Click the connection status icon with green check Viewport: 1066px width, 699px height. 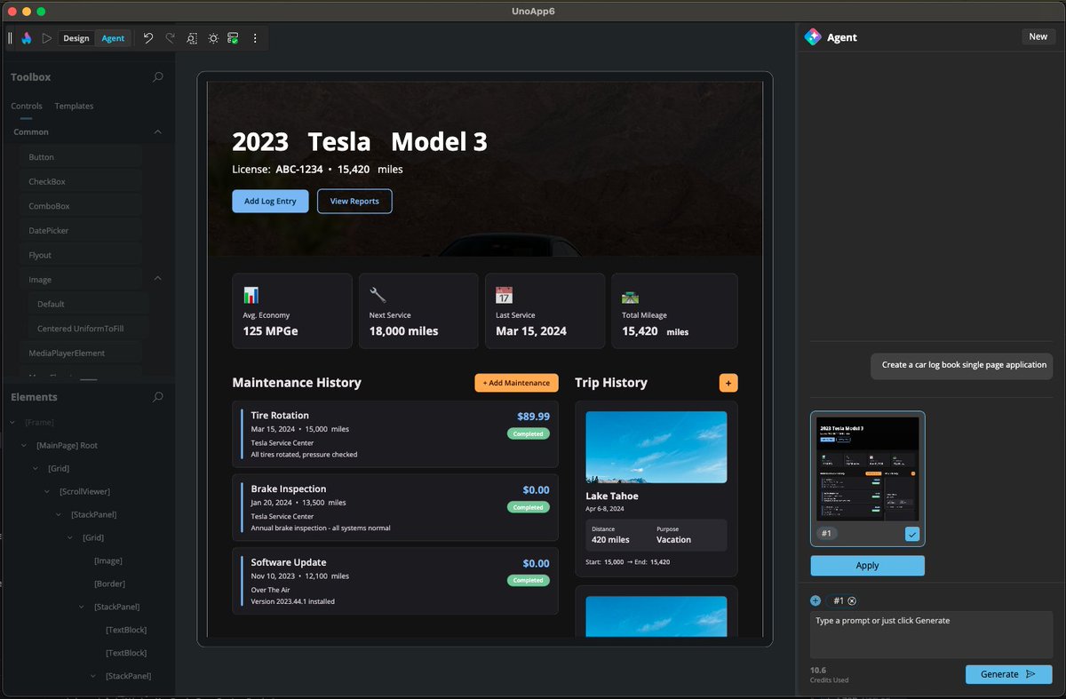click(234, 38)
